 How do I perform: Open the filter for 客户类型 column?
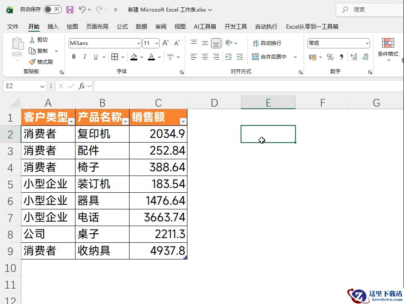click(x=71, y=122)
